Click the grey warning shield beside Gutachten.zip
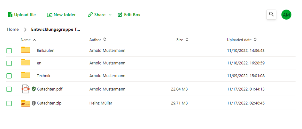 pyautogui.click(x=34, y=103)
